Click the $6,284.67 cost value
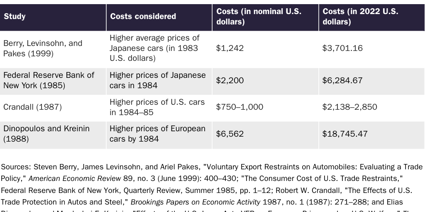Screen dimensions: 425x212 (x=342, y=80)
